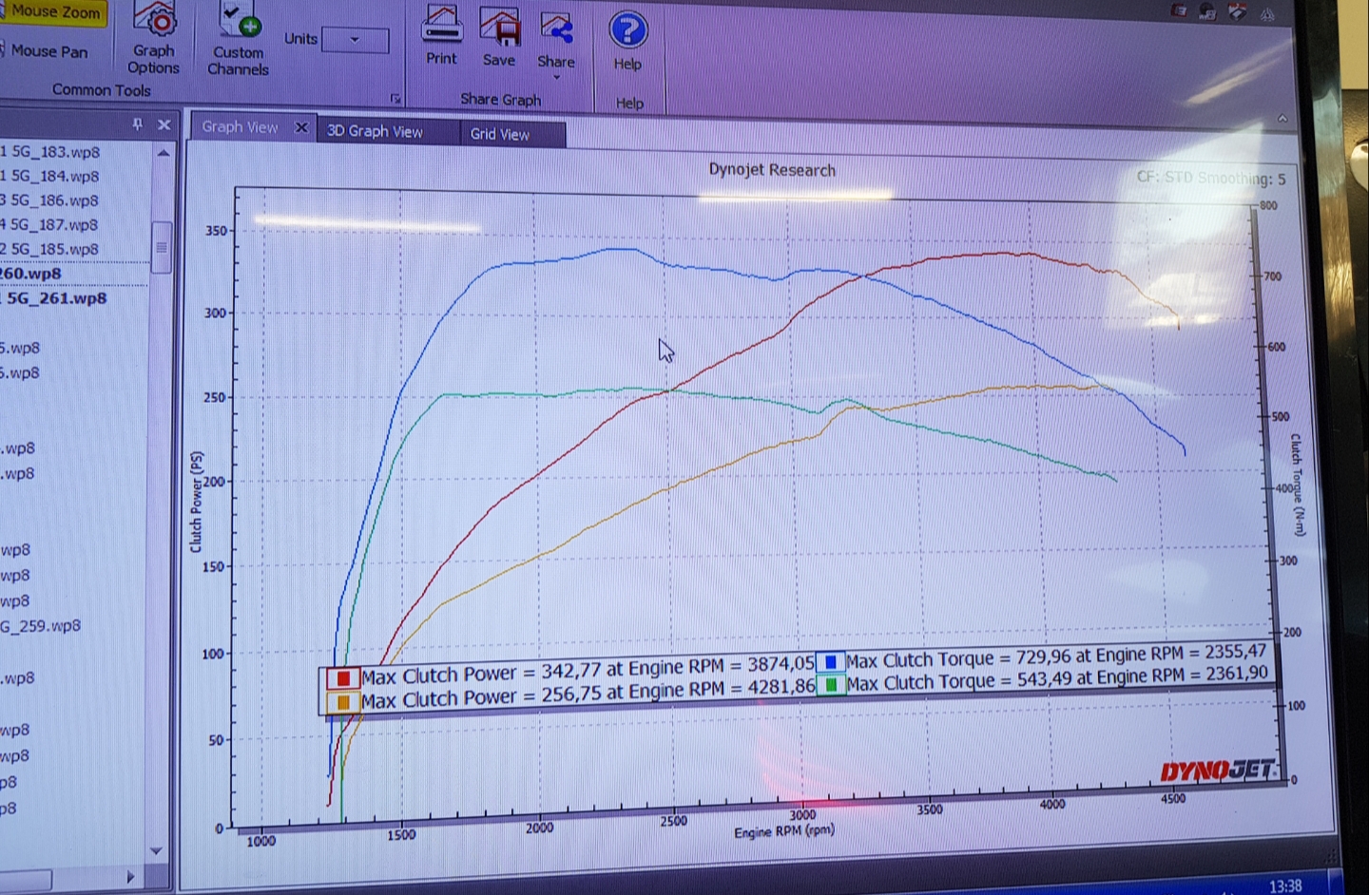1369x895 pixels.
Task: Click the blue Max Clutch Torque swatch
Action: coord(830,661)
